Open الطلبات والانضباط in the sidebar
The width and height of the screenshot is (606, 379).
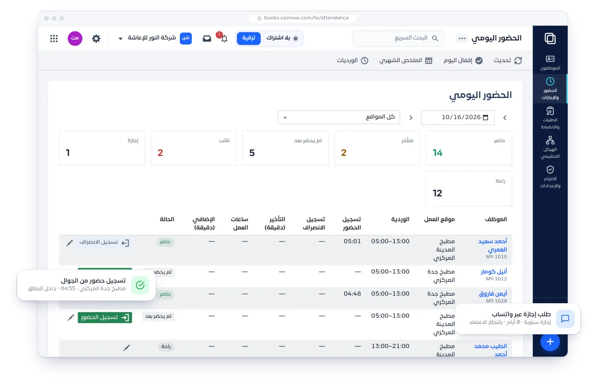point(550,118)
